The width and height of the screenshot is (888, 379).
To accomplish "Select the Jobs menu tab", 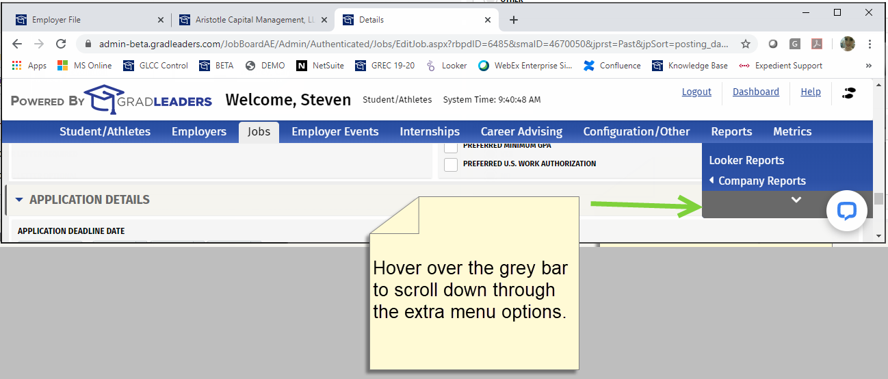I will (x=259, y=132).
